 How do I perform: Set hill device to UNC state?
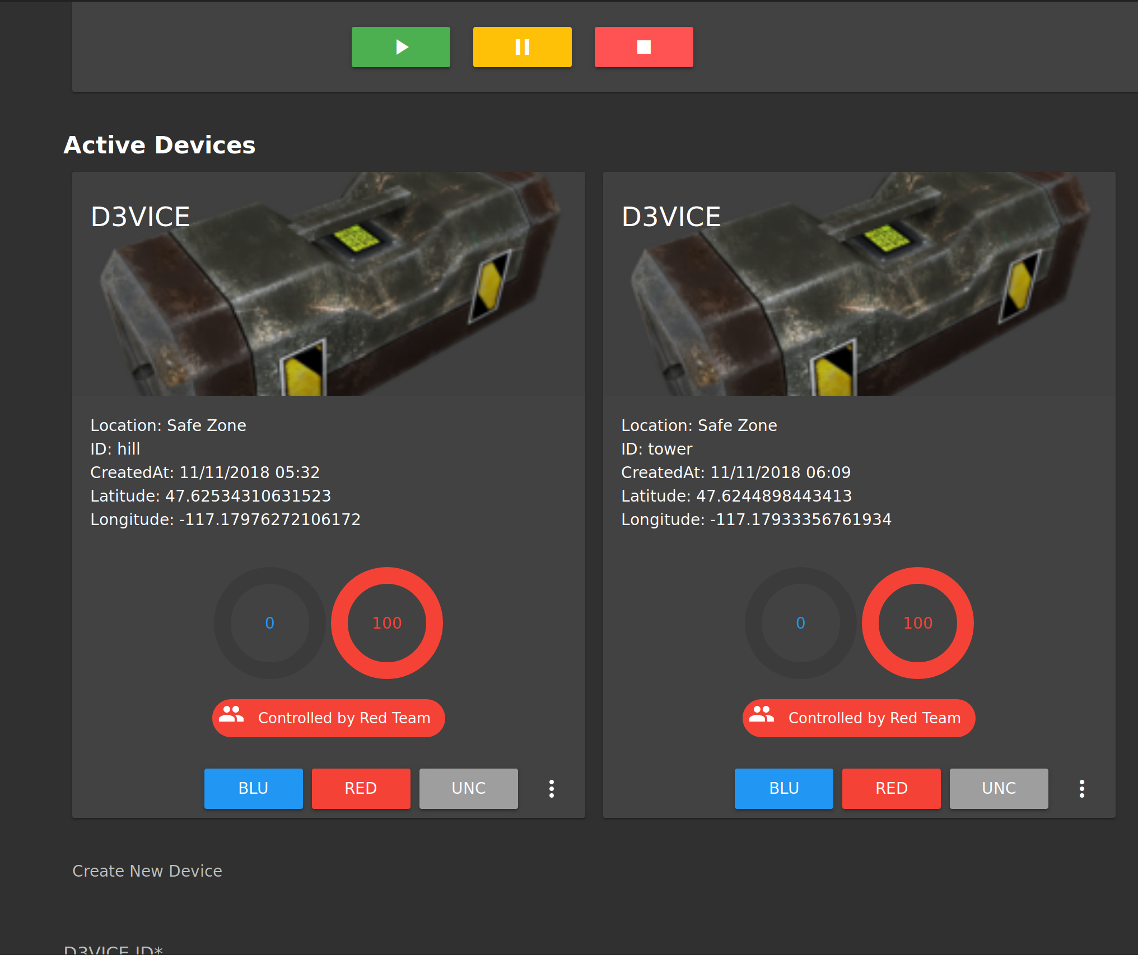(x=468, y=788)
